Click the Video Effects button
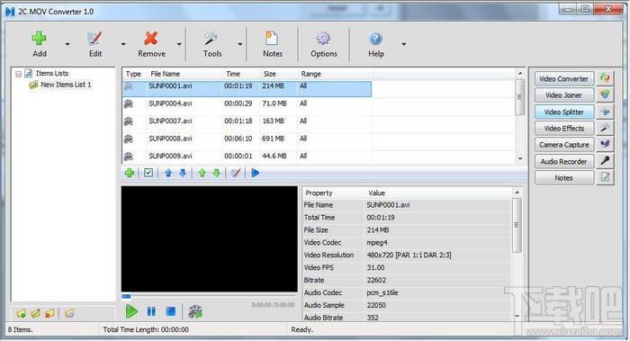Screen dimensions: 630x341 (563, 129)
